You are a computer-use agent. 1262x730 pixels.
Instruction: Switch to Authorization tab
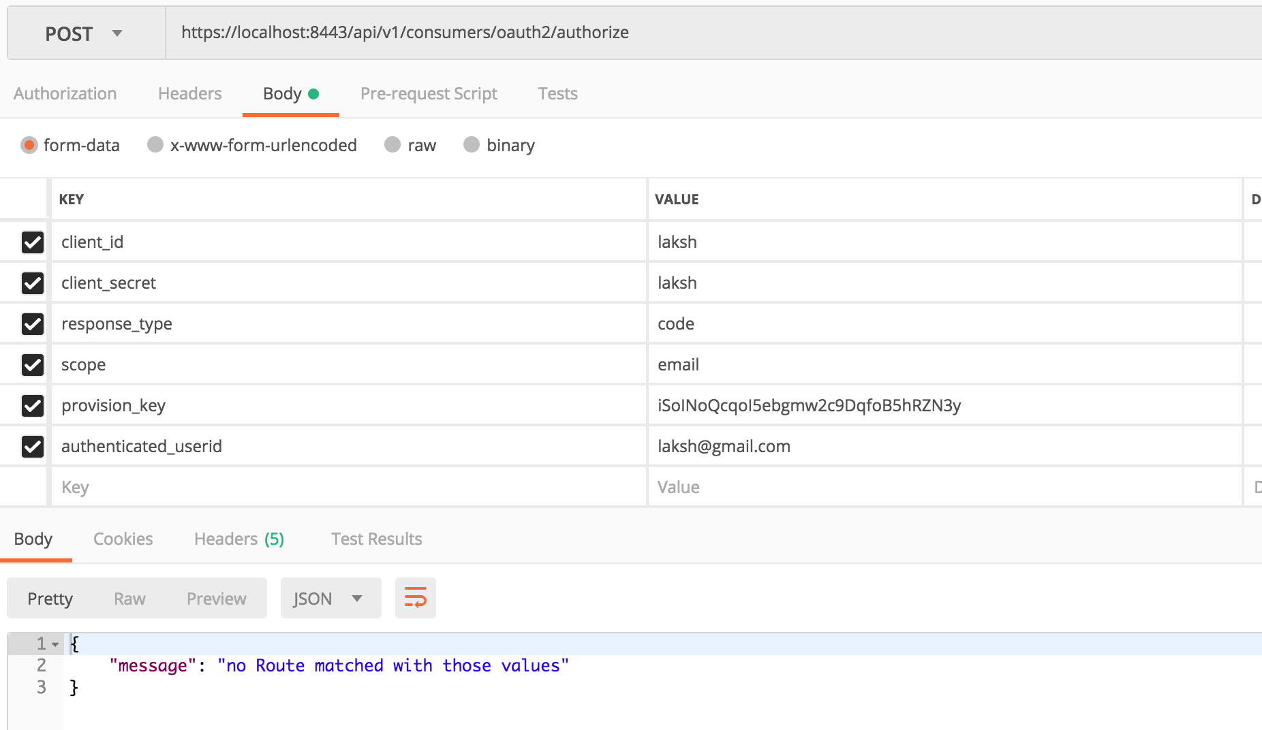click(x=65, y=94)
